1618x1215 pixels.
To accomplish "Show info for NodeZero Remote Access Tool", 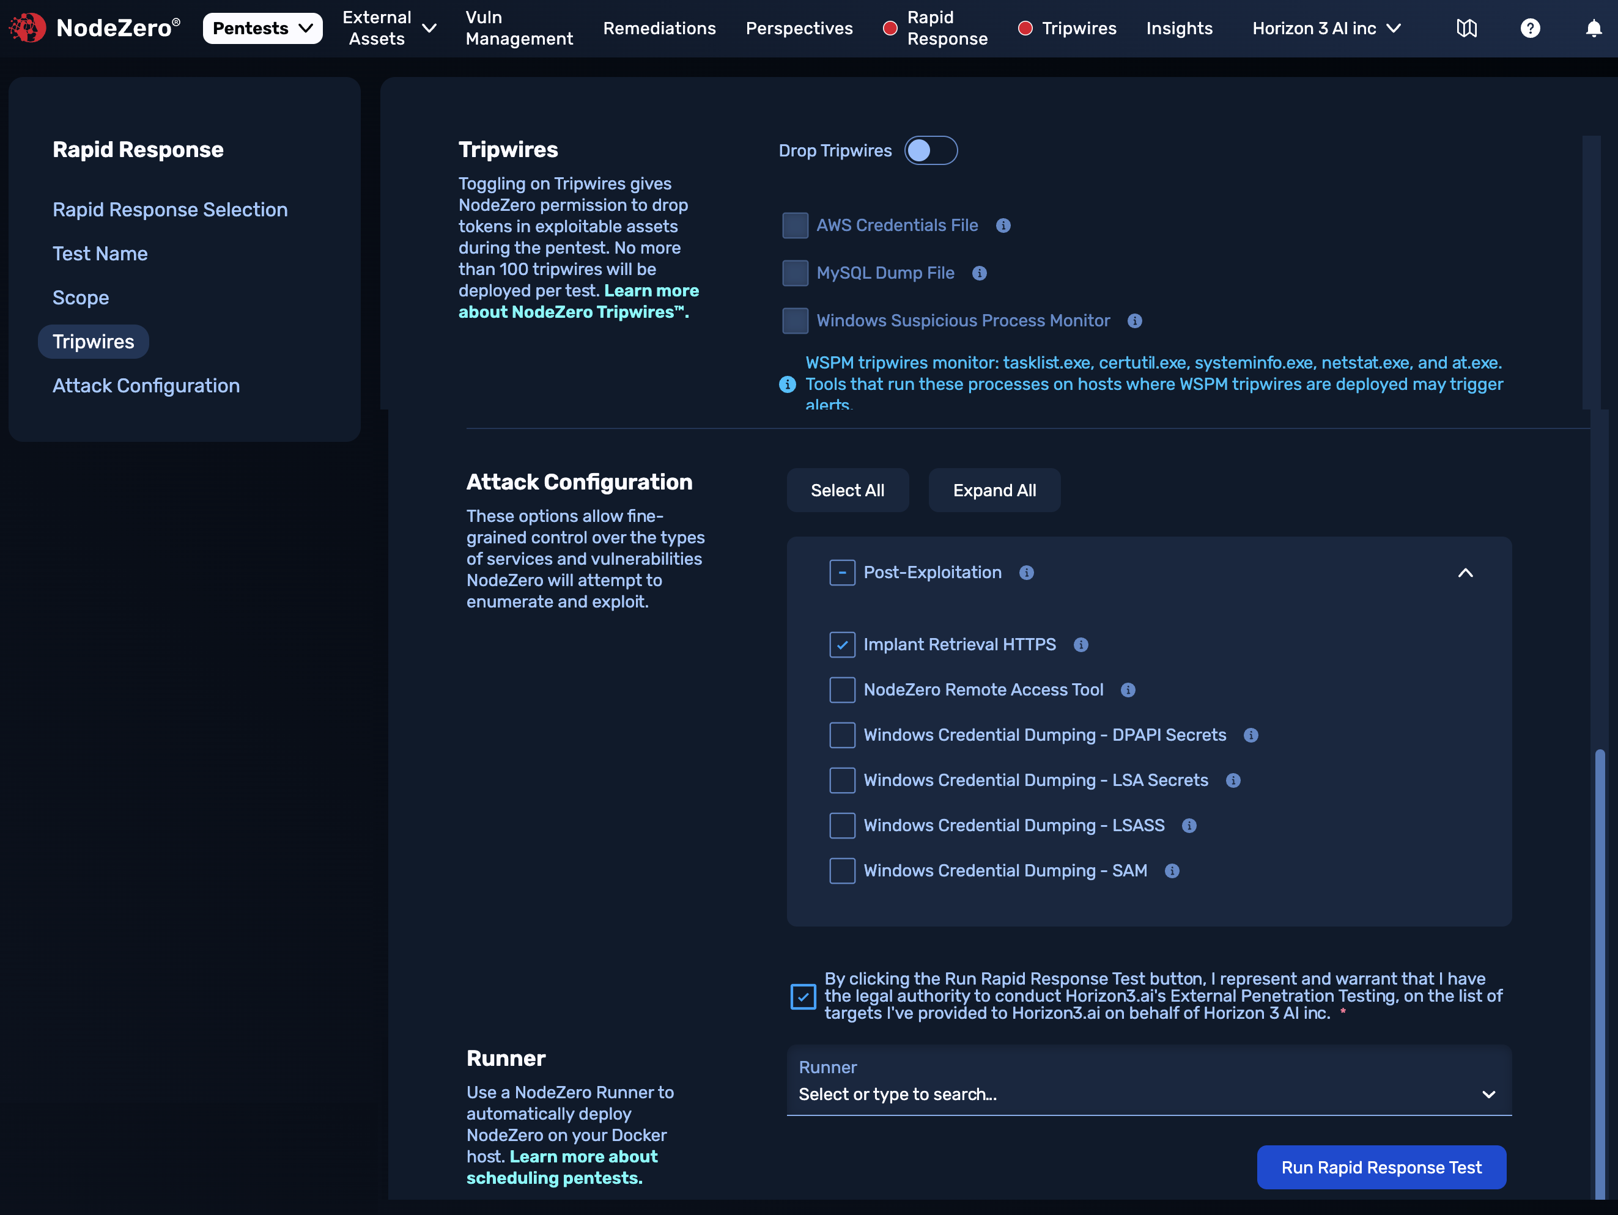I will pos(1128,690).
